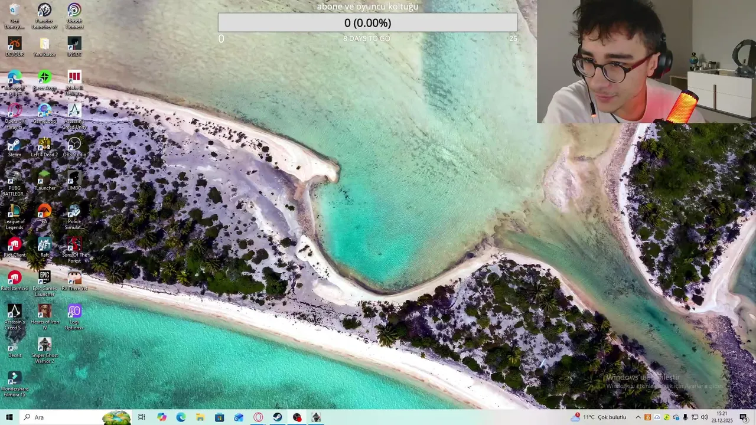The width and height of the screenshot is (756, 425).
Task: Open Microsoft Edge from the taskbar
Action: tap(181, 417)
